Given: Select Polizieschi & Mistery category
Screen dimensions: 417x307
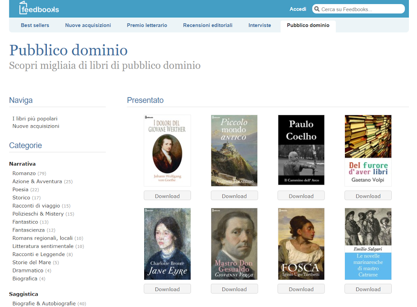Looking at the screenshot, I should [38, 214].
